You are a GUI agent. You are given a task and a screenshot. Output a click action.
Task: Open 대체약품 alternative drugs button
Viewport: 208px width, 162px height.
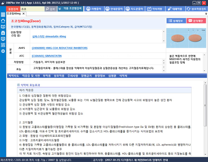pyautogui.click(x=175, y=9)
